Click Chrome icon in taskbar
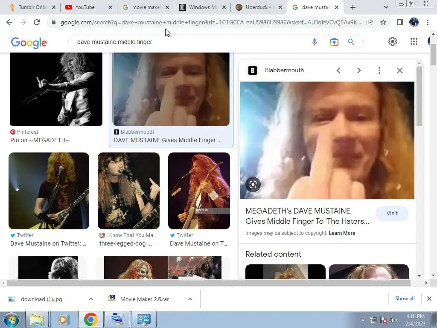Viewport: 437px width, 328px height. [90, 319]
